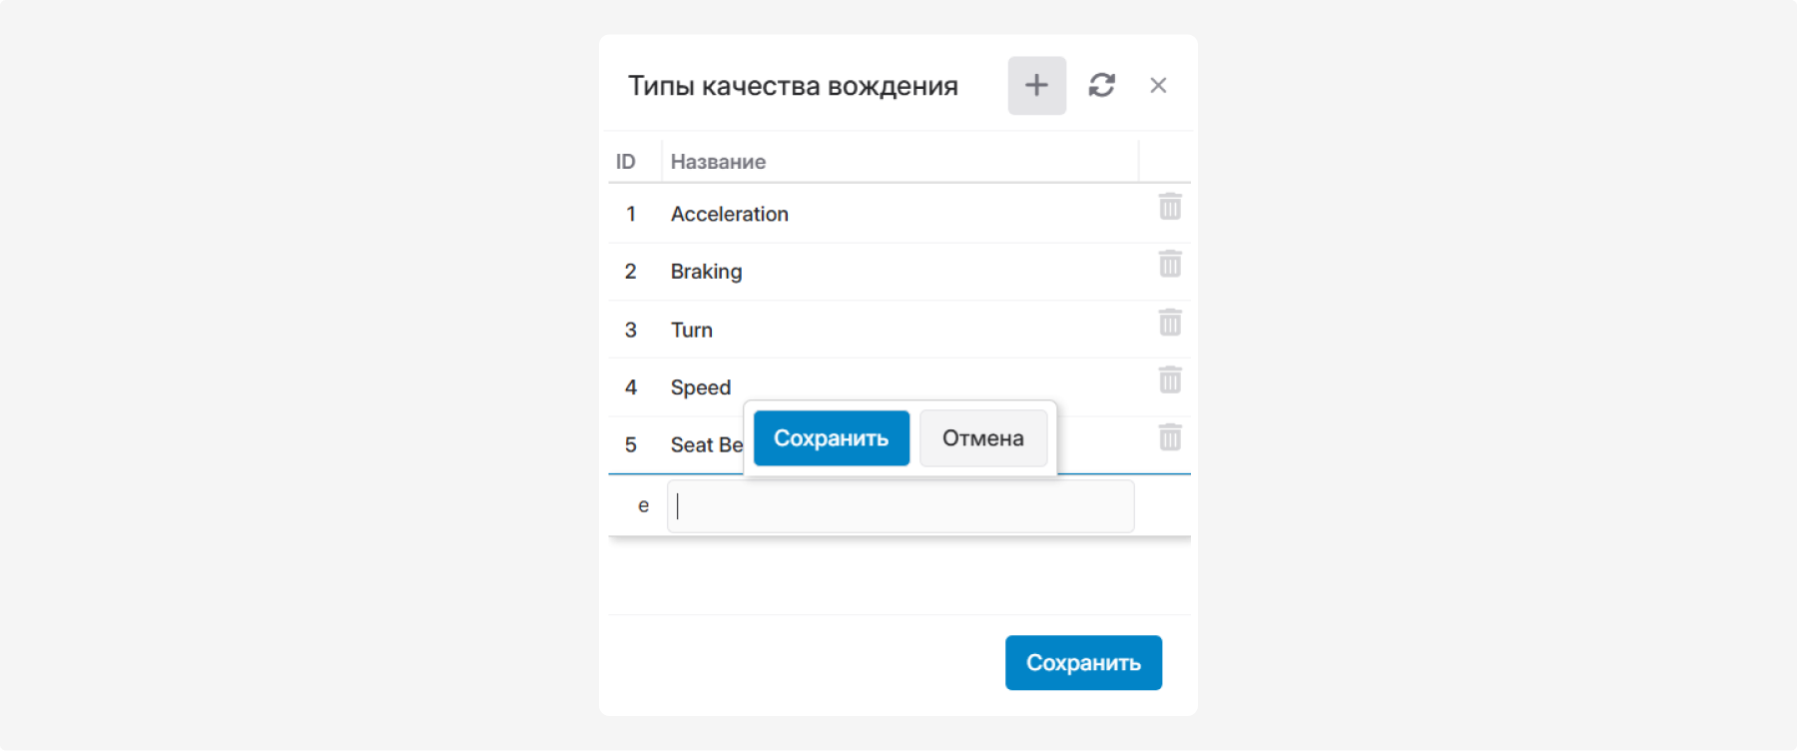
Task: Close the Типы качества вождения dialog
Action: tap(1158, 85)
